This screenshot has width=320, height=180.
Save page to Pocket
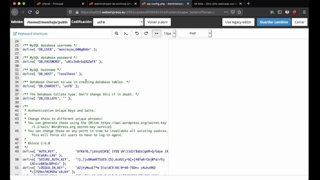point(232,12)
